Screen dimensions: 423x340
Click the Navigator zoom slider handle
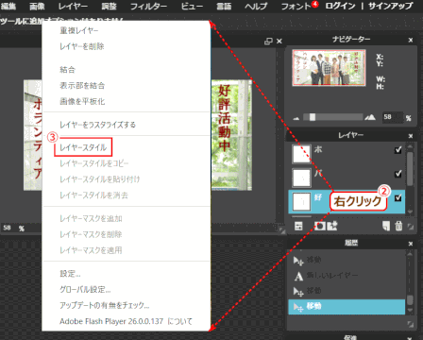(313, 117)
